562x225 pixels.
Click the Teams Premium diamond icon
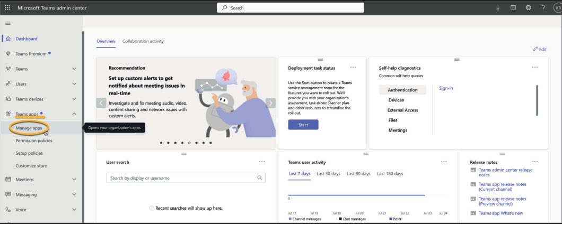tap(8, 54)
